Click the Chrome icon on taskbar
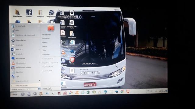The height and width of the screenshot is (109, 195). point(122,91)
